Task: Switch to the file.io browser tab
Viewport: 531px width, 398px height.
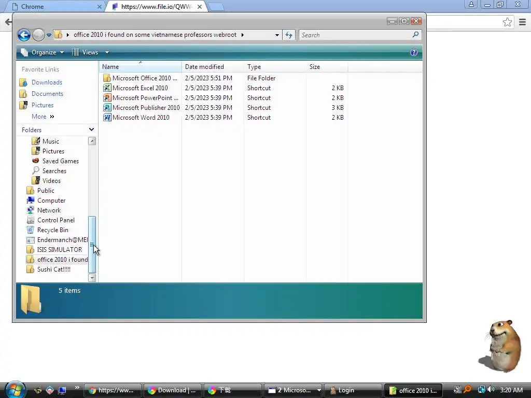Action: (157, 6)
